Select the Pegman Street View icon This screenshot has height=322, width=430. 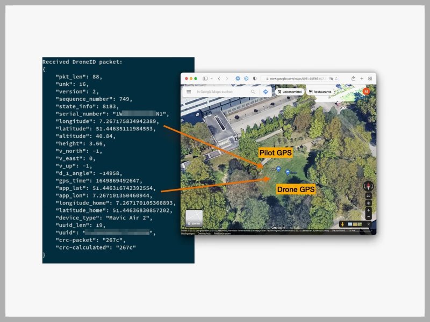[x=342, y=224]
